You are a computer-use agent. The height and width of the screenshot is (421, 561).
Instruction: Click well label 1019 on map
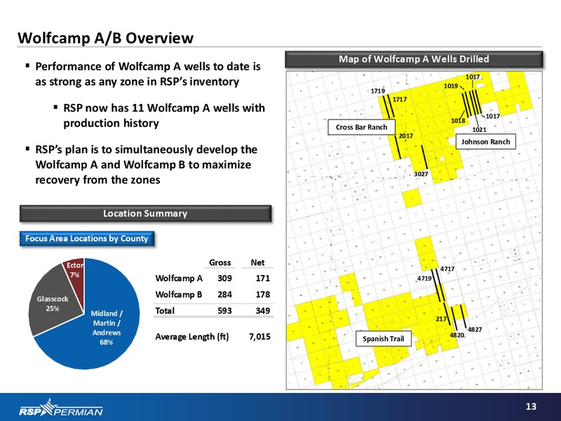coord(451,86)
